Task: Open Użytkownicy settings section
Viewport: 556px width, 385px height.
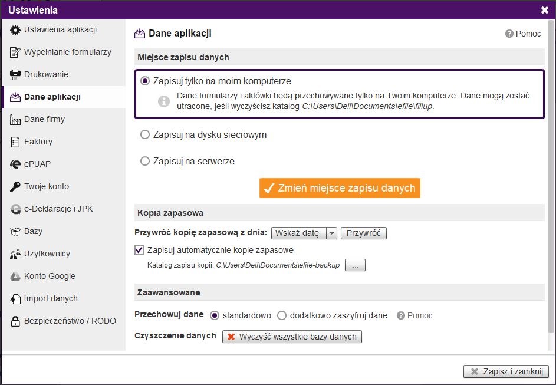Action: [x=64, y=254]
